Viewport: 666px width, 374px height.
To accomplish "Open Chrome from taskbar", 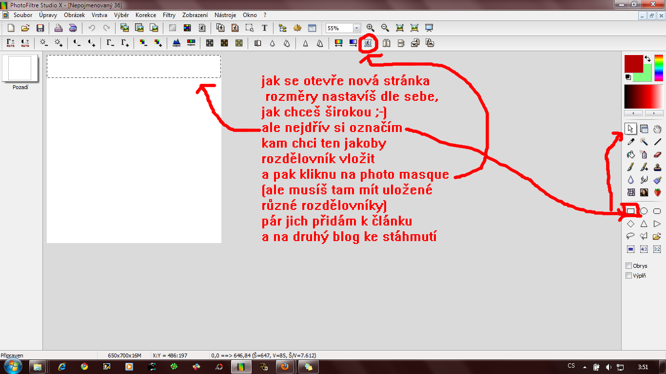I will 84,367.
